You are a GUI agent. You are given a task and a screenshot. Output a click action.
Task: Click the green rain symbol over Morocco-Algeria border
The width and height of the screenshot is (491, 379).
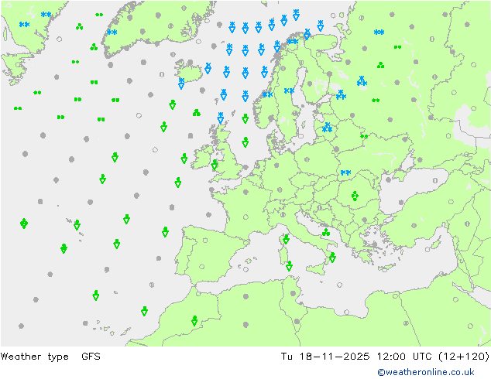(194, 321)
